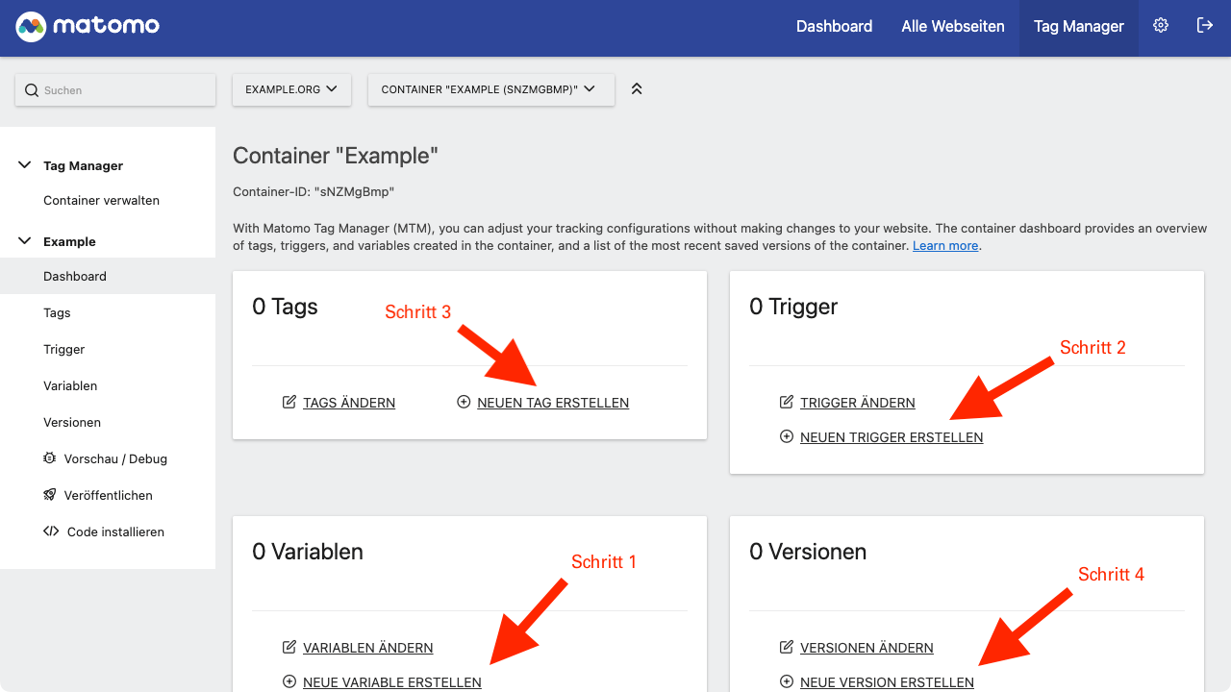Open the Container "Example (sNZMgBmp)" dropdown
This screenshot has width=1231, height=692.
pos(491,89)
